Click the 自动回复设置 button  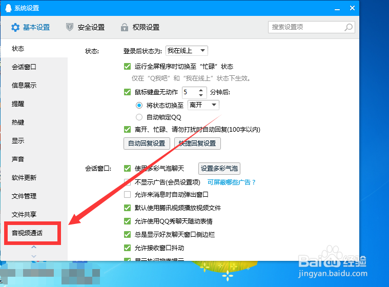pyautogui.click(x=147, y=143)
